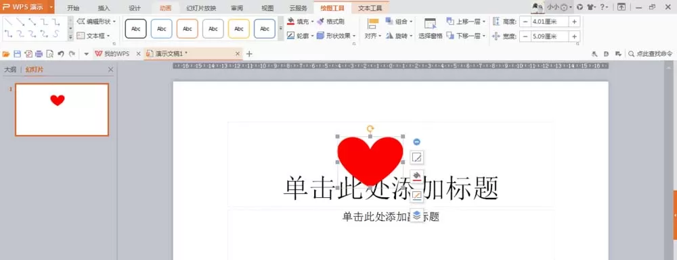Open the 审阅 ribbon tab
The height and width of the screenshot is (260, 677).
point(236,7)
